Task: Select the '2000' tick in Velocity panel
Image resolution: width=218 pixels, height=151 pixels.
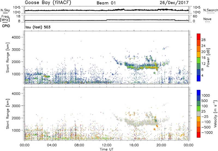Action: (x=16, y=118)
